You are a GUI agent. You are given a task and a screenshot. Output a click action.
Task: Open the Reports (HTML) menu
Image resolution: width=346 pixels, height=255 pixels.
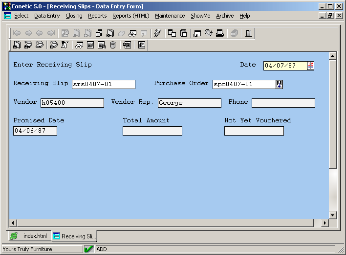[130, 16]
